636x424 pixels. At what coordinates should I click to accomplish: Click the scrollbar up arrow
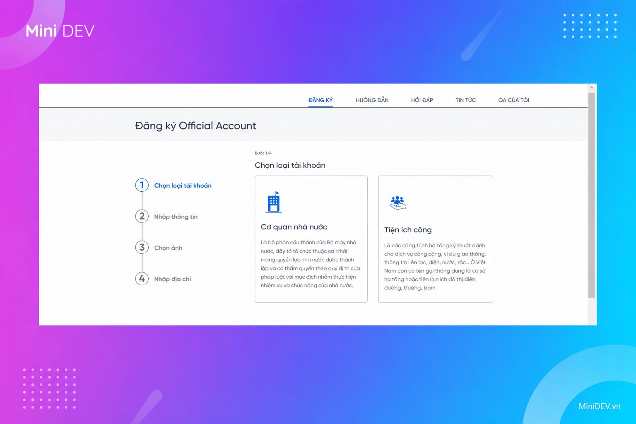pyautogui.click(x=591, y=87)
